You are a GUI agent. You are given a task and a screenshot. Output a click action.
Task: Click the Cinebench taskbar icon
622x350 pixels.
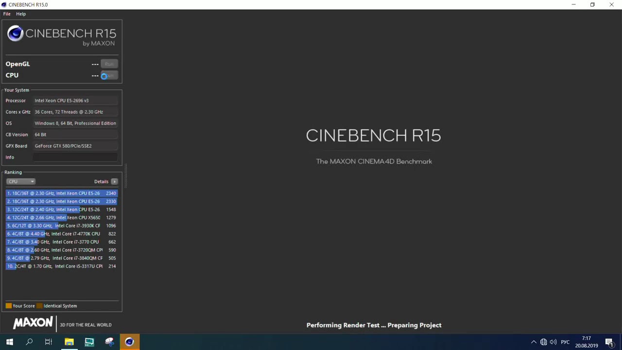click(x=129, y=342)
